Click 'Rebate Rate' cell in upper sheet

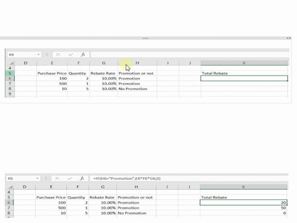pyautogui.click(x=103, y=73)
